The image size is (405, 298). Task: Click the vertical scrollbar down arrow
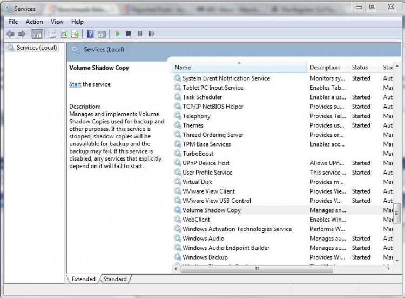[x=397, y=261]
